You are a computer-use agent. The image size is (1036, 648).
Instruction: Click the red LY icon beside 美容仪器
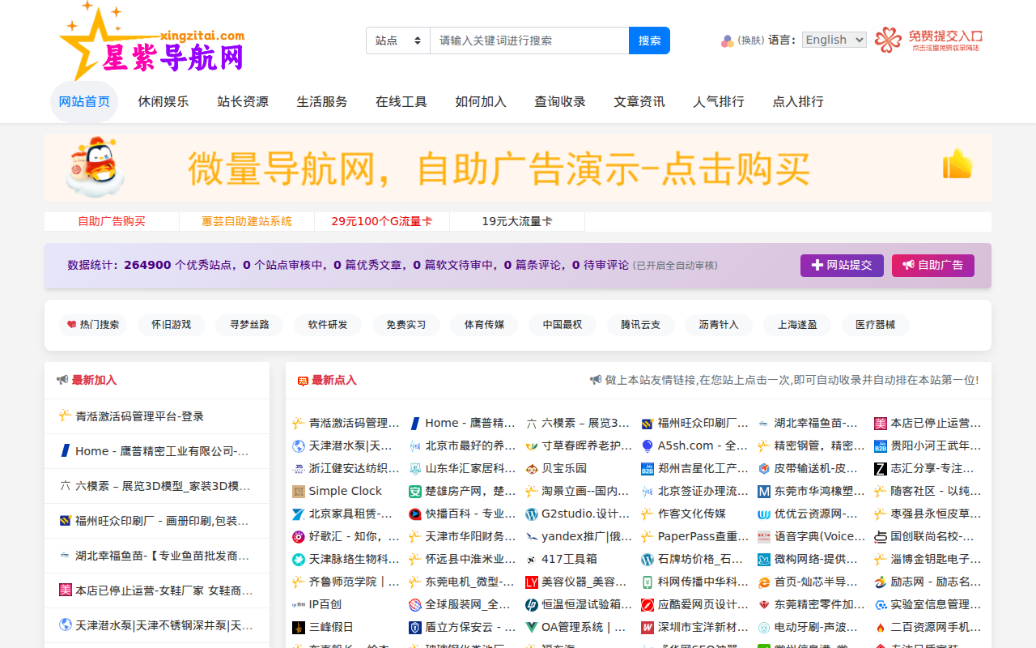click(530, 582)
